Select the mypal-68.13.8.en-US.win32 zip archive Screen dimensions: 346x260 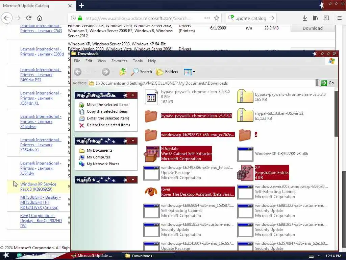245,115
